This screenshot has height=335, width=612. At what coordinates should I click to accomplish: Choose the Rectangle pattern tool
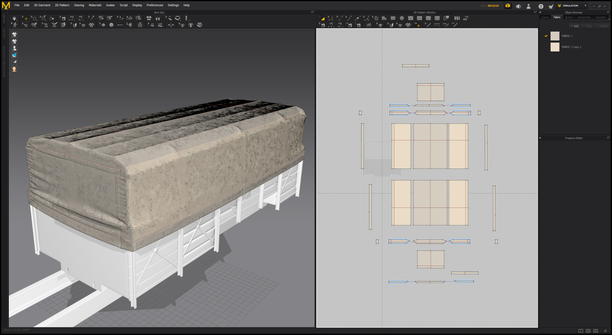tap(393, 19)
